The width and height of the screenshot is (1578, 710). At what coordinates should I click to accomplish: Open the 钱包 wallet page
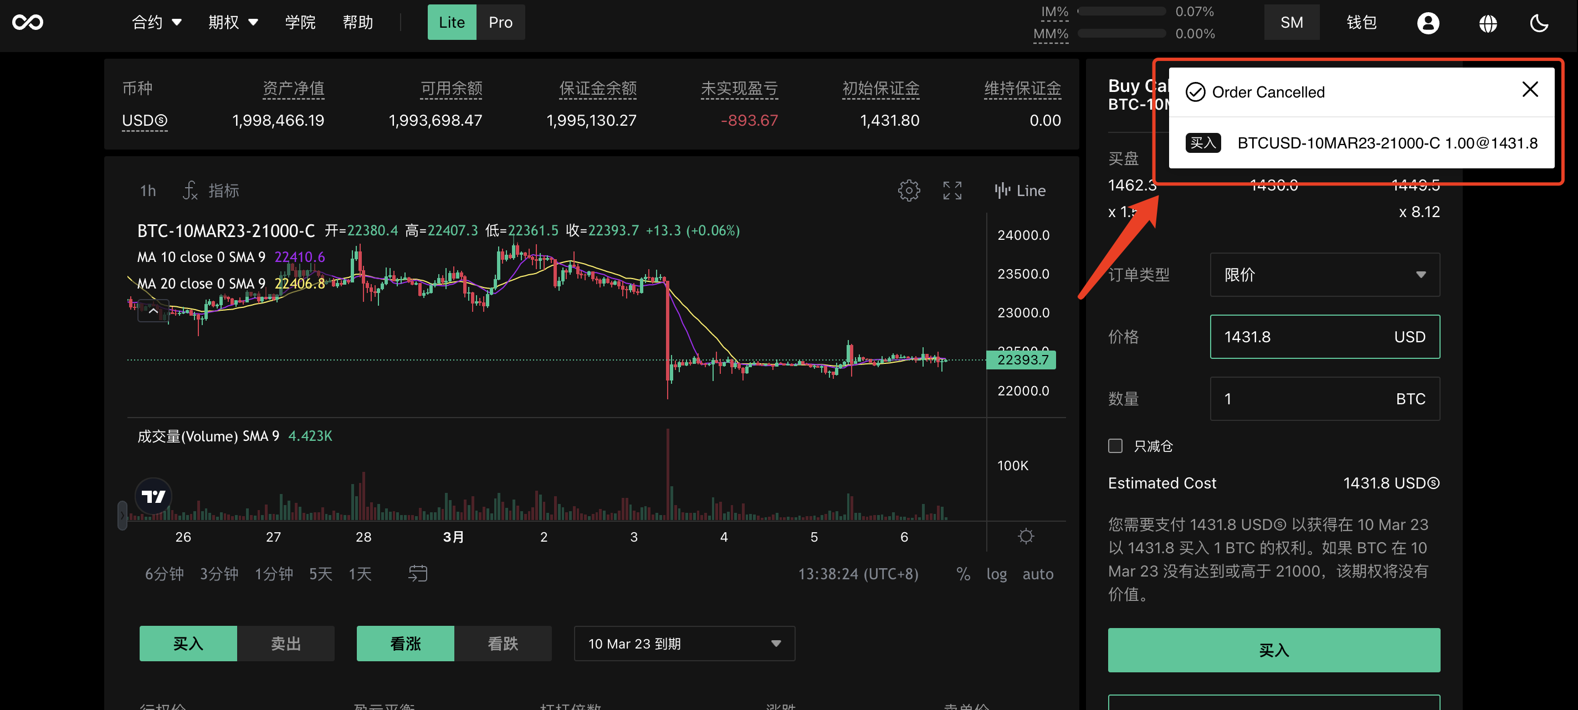coord(1361,23)
